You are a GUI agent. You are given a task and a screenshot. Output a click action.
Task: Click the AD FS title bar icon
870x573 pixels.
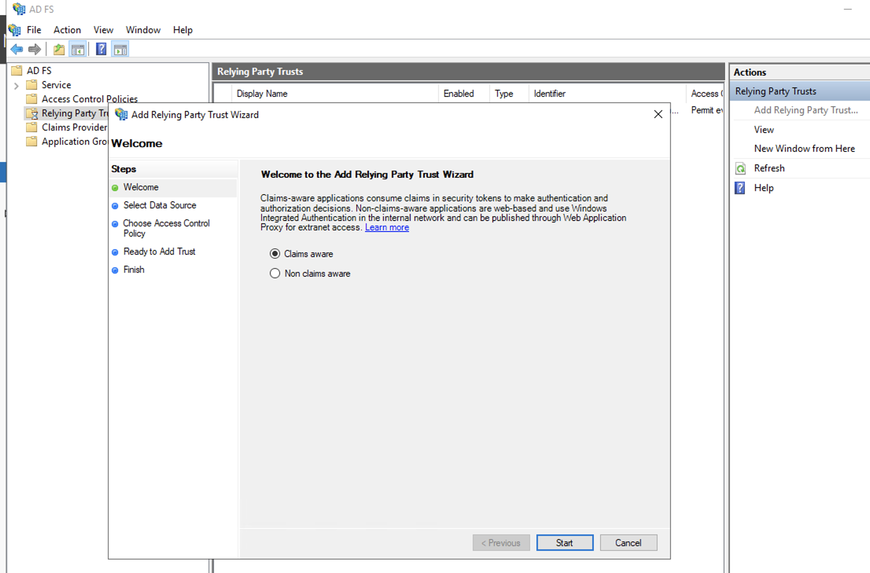coord(19,9)
